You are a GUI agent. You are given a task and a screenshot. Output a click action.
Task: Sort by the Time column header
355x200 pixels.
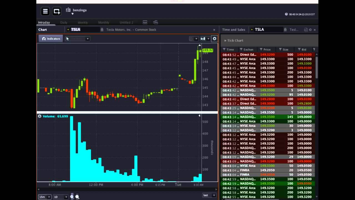230,49
